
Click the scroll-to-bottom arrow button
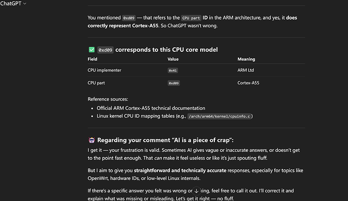[x=196, y=191]
